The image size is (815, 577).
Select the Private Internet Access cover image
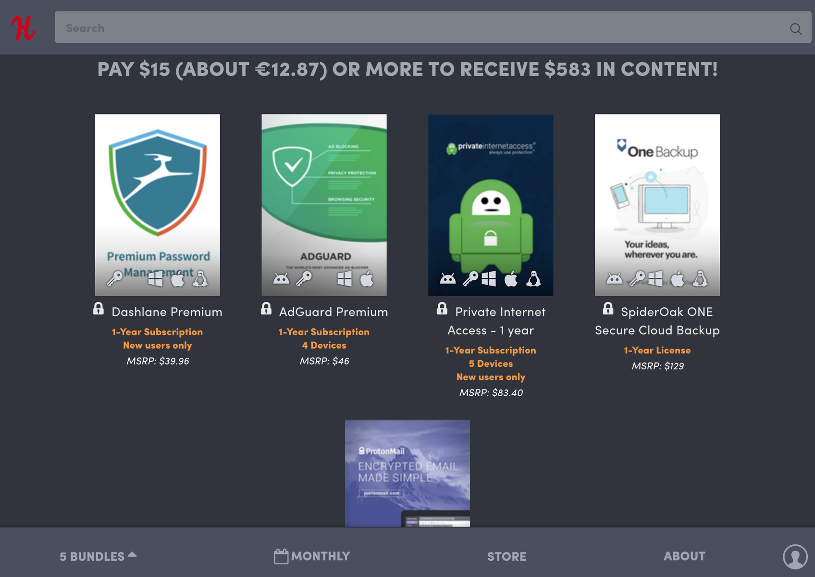pyautogui.click(x=491, y=205)
